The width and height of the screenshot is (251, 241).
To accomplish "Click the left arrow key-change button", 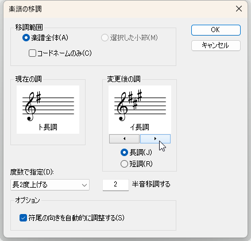I will point(124,139).
